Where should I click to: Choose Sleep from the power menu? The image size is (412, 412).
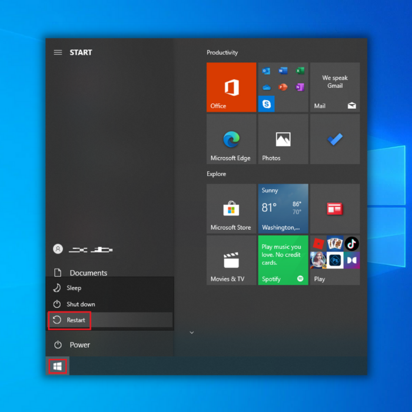[110, 288]
